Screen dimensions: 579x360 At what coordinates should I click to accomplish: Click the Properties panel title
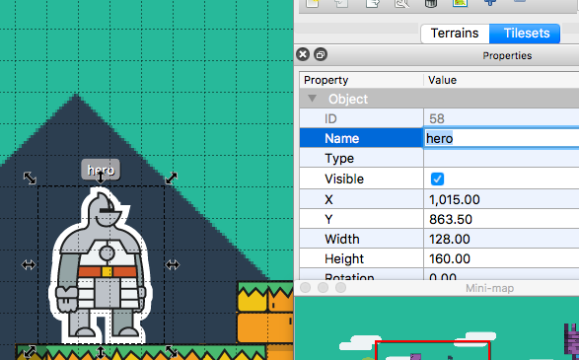pyautogui.click(x=507, y=55)
